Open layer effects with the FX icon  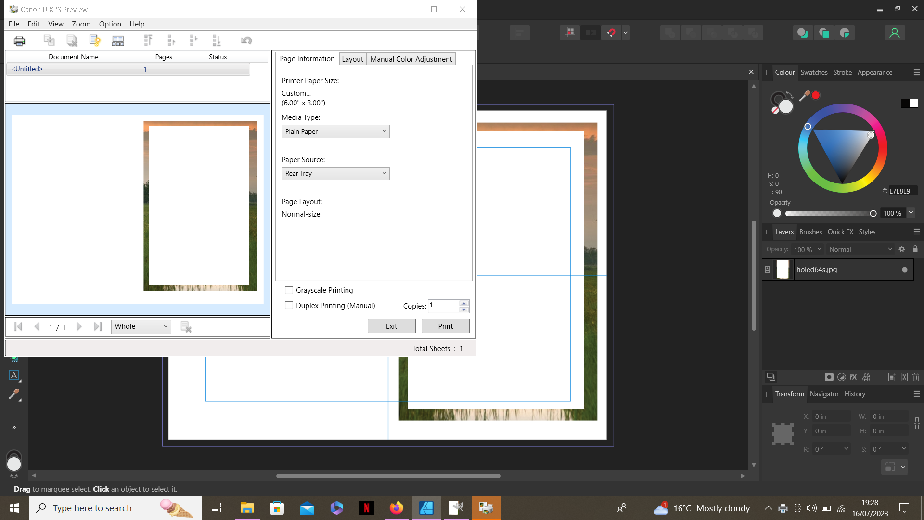(854, 377)
